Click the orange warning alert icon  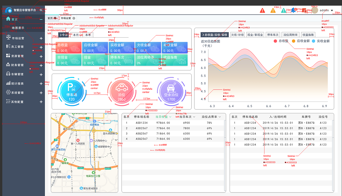point(273,10)
